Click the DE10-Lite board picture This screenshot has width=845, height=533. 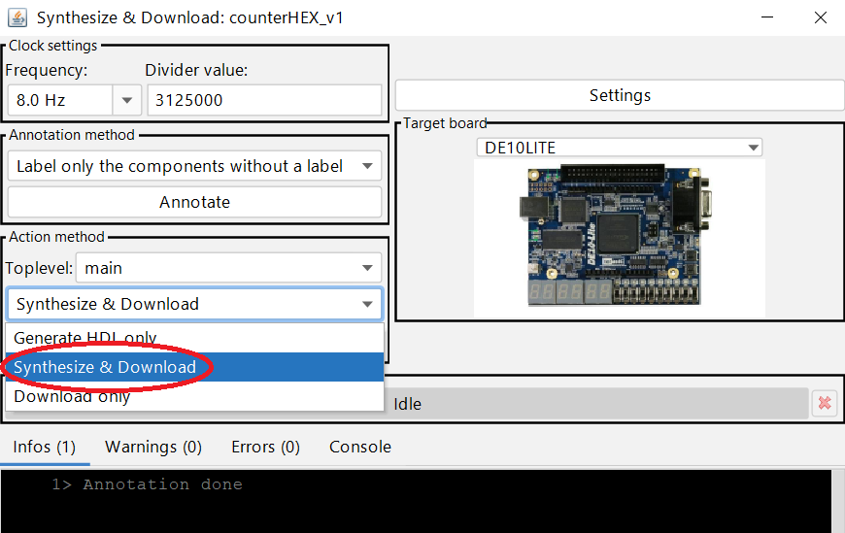[x=619, y=238]
